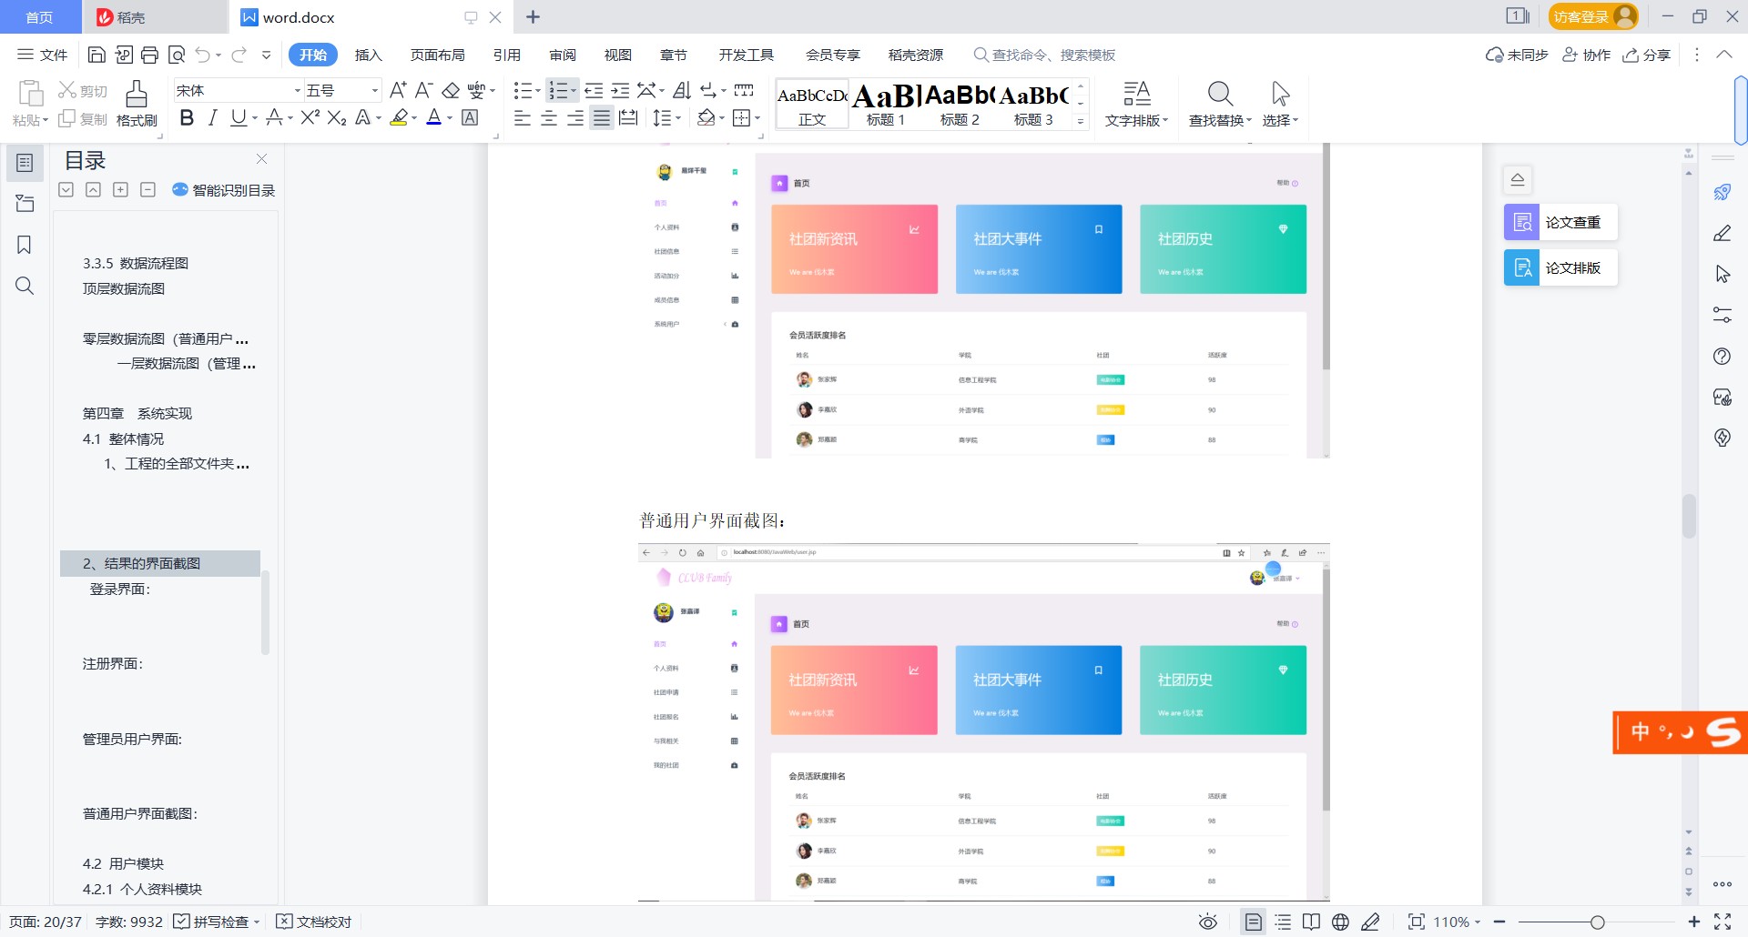
Task: Switch to the 页面布局 tab
Action: tap(437, 55)
